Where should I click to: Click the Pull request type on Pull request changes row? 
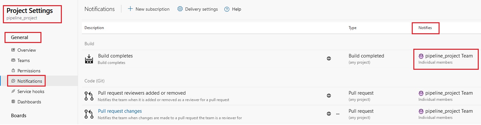361,111
